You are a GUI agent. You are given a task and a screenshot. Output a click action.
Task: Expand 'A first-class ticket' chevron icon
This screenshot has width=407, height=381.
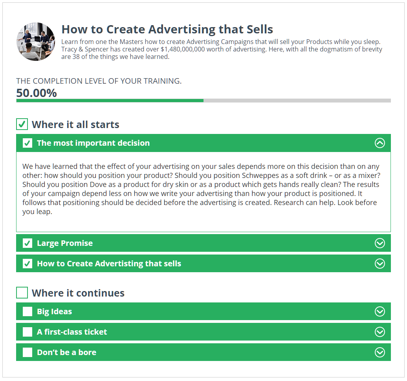click(379, 332)
